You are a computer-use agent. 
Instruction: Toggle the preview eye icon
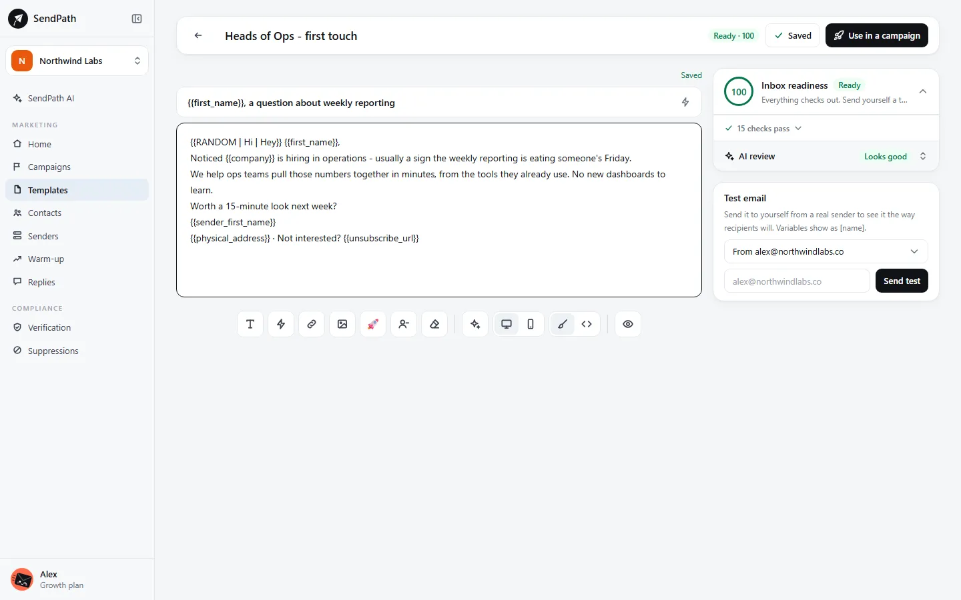pos(628,324)
